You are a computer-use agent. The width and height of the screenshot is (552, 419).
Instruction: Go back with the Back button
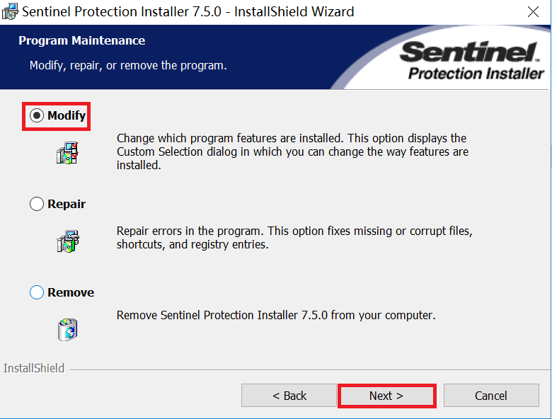tap(289, 396)
